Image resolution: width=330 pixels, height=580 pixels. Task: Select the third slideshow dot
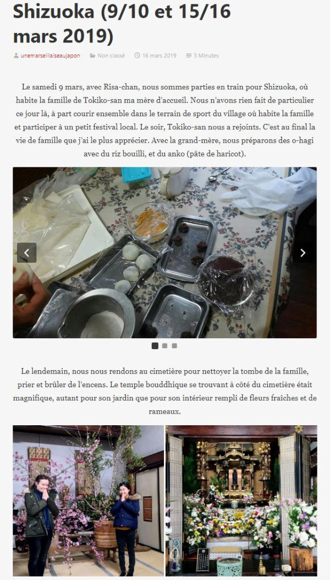pos(174,345)
